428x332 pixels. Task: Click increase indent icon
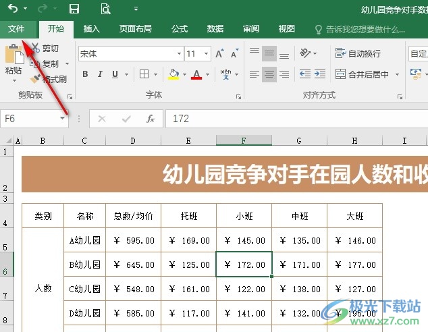coord(320,74)
